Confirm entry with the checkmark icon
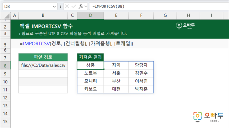229x128 pixels. coord(74,7)
